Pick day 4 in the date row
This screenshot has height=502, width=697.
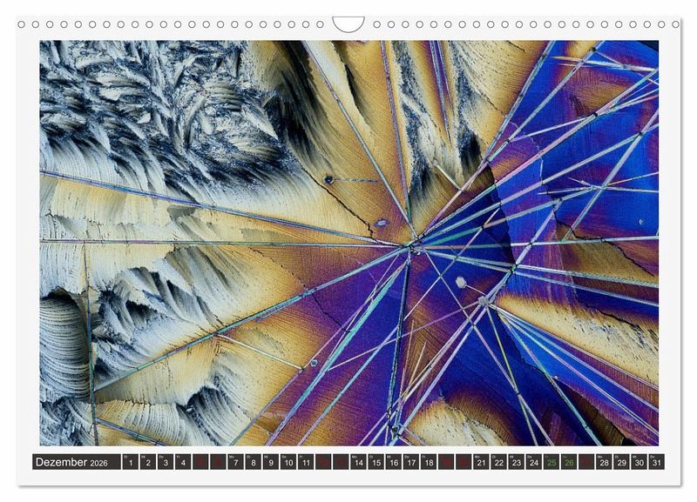pyautogui.click(x=183, y=463)
